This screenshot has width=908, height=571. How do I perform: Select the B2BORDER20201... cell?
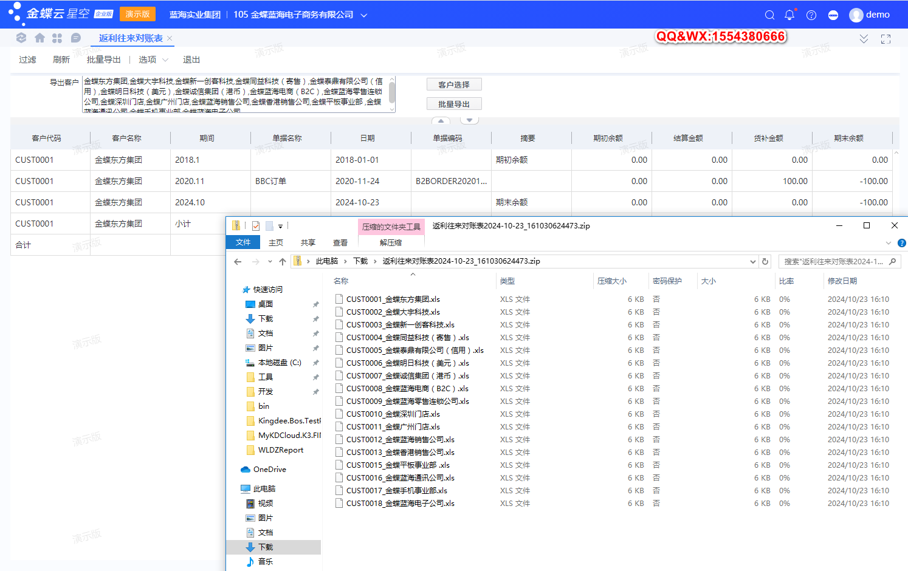[451, 181]
